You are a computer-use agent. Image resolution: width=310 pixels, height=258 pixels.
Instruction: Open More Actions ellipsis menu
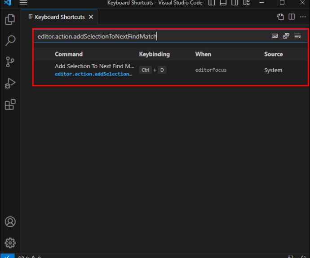coord(303,17)
